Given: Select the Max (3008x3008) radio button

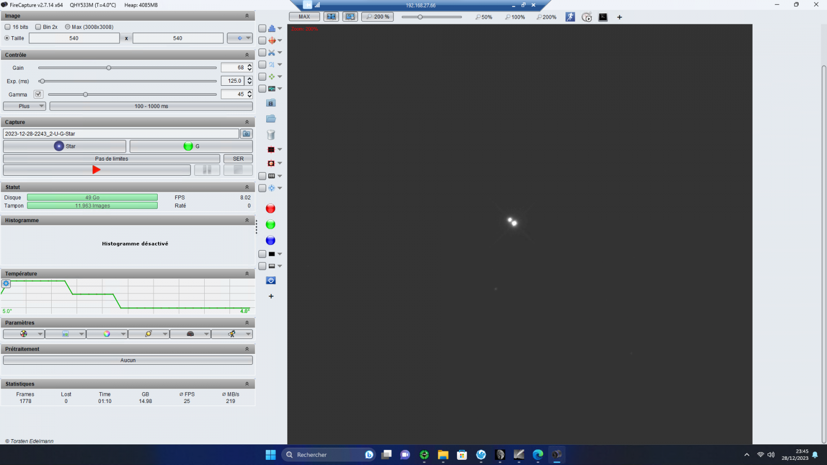Looking at the screenshot, I should tap(68, 27).
